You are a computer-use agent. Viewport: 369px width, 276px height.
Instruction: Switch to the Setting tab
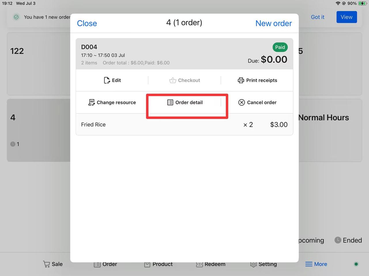click(x=263, y=264)
